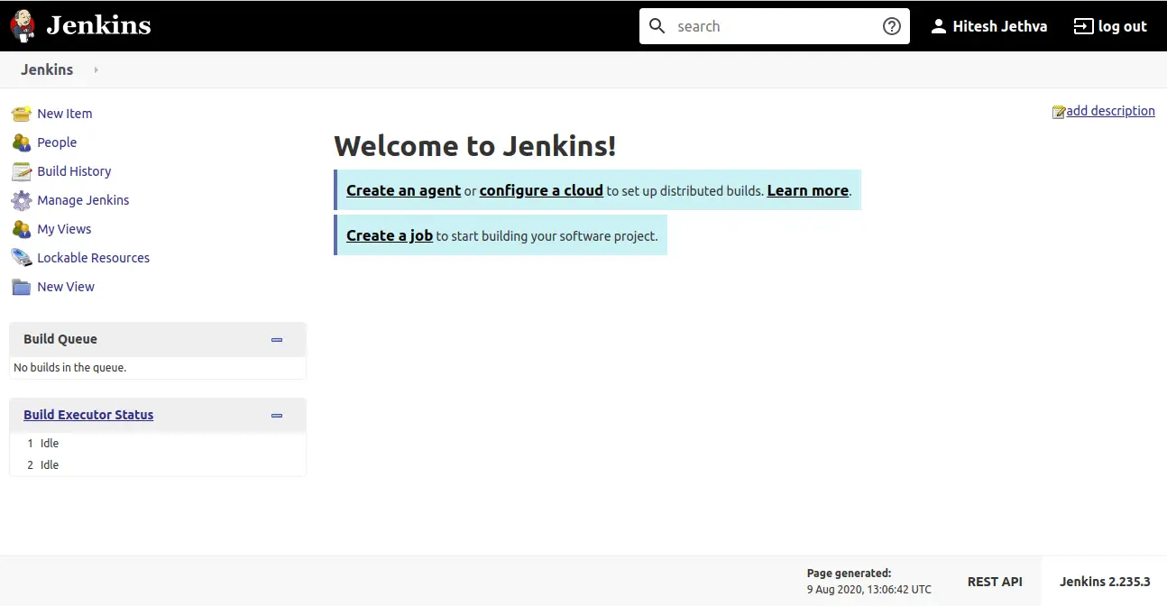Open the Build Executor Status link
The width and height of the screenshot is (1167, 606).
(x=88, y=415)
